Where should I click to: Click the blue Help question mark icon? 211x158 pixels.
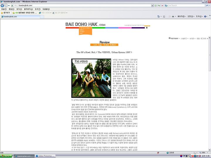(205, 16)
